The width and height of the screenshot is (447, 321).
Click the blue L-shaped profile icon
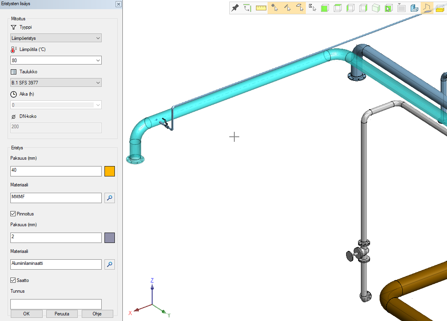414,8
